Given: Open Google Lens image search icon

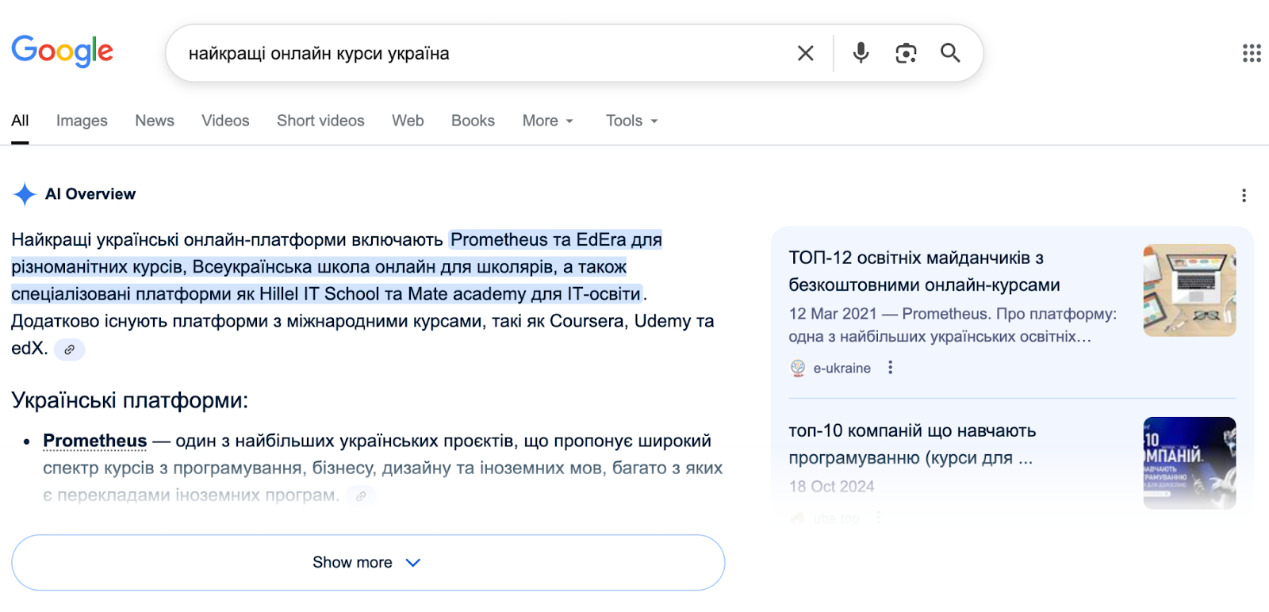Looking at the screenshot, I should [906, 53].
